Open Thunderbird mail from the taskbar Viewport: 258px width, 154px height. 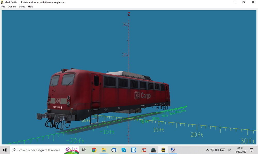click(x=114, y=150)
